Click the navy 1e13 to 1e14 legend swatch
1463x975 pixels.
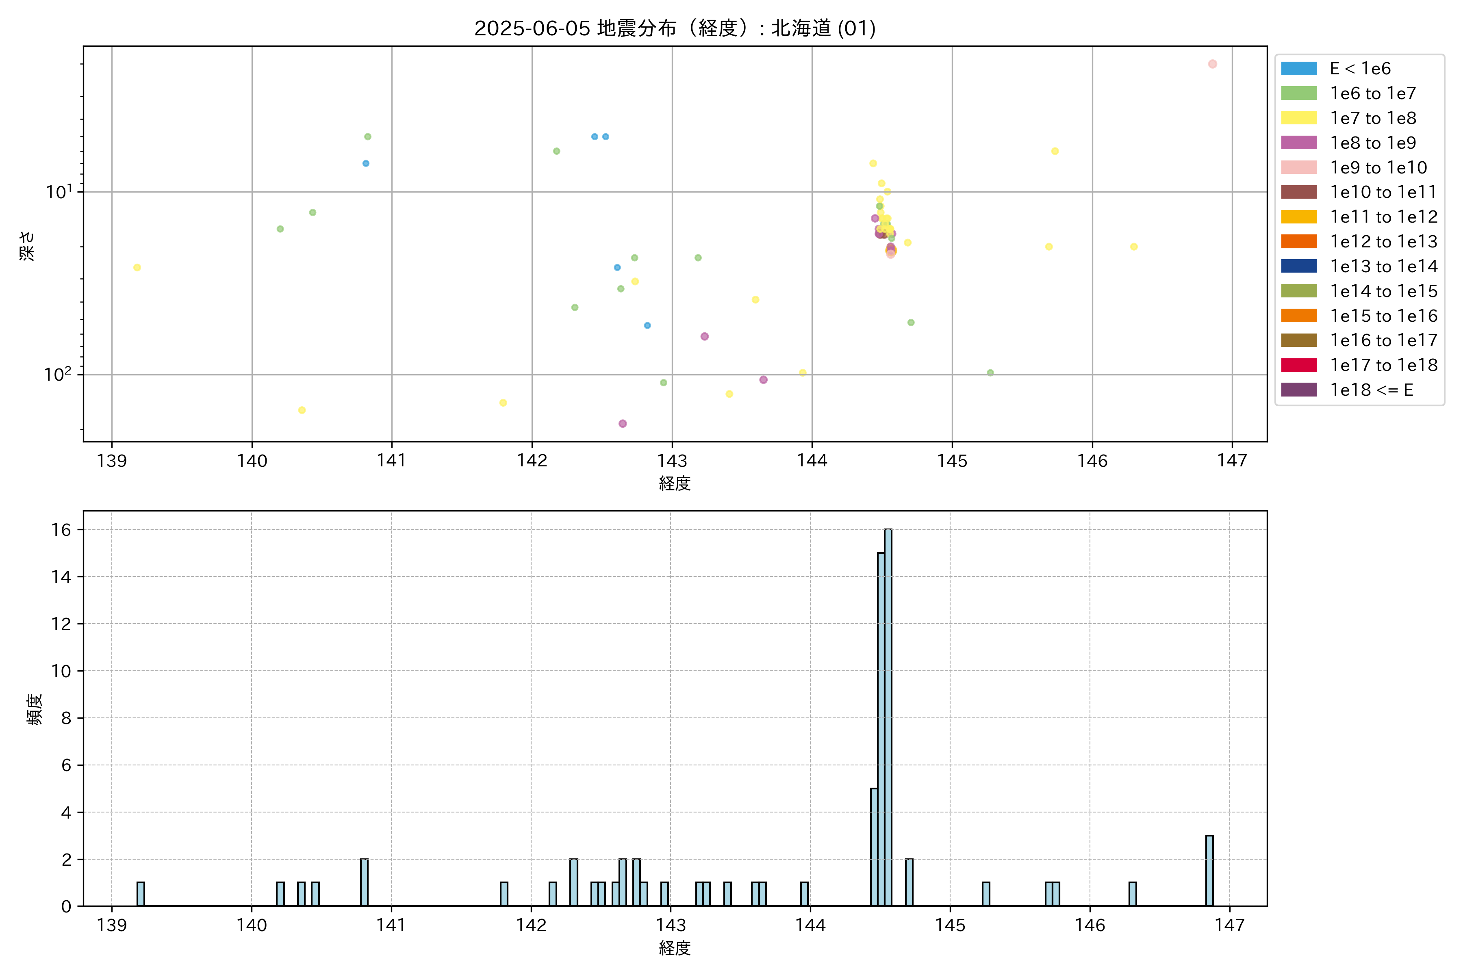[x=1298, y=266]
